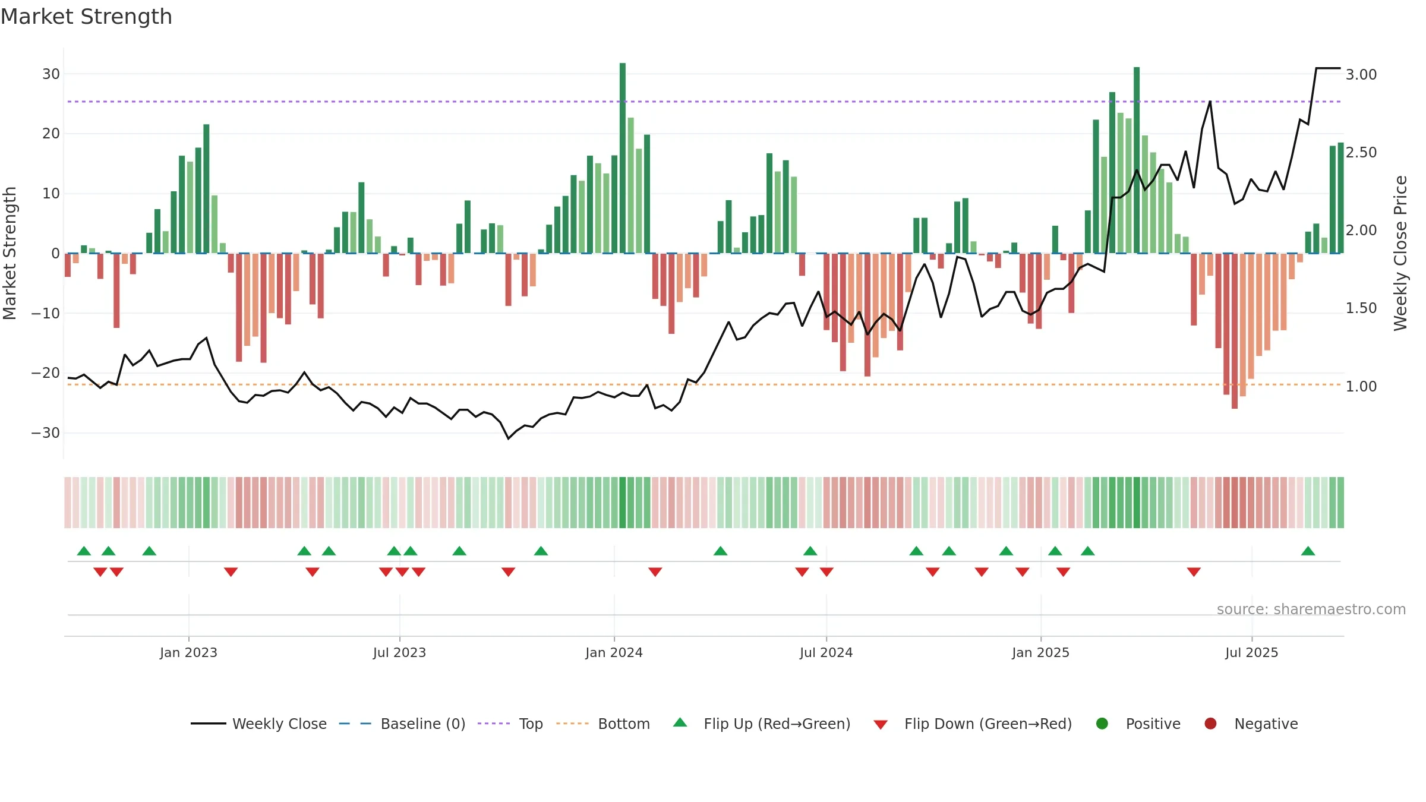The height and width of the screenshot is (802, 1426).
Task: Click the Jul 2023 axis label
Action: point(399,652)
